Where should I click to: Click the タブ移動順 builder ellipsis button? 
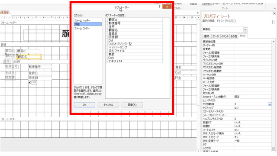coord(270,104)
